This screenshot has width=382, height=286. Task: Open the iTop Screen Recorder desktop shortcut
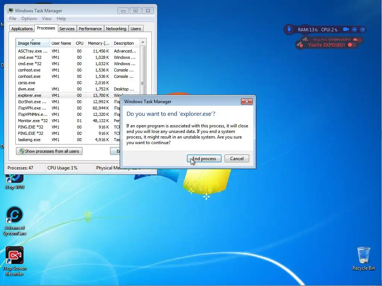(x=15, y=261)
